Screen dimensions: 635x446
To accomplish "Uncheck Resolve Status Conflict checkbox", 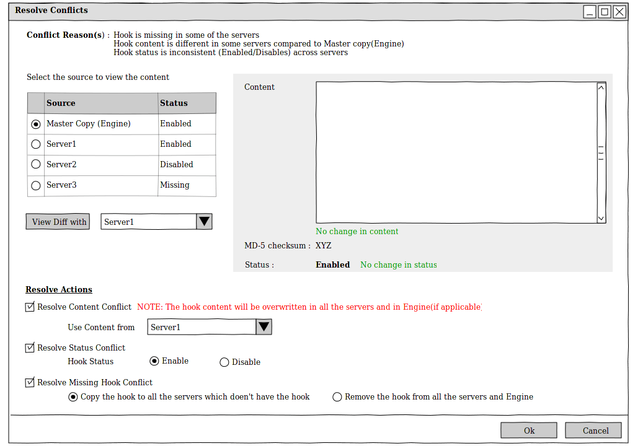I will [x=30, y=348].
